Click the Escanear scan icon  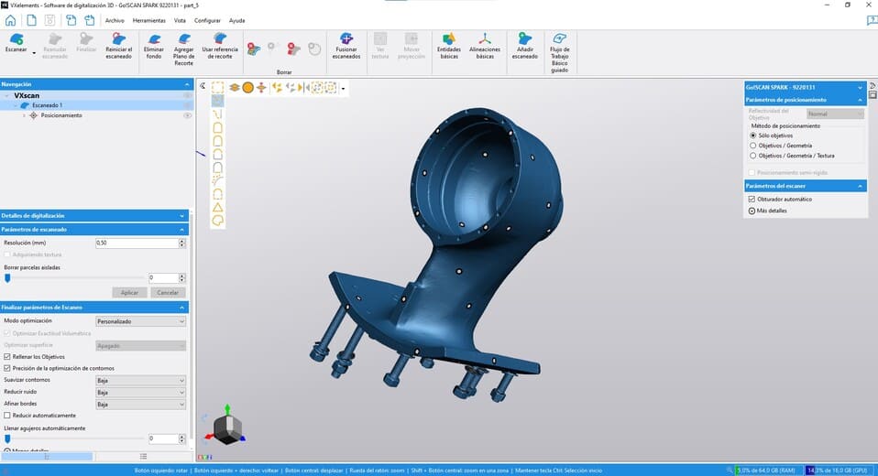click(16, 39)
